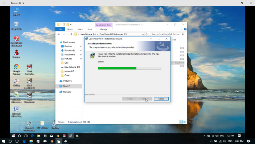Select the 93,020 KB file row
The image size is (255, 144).
coord(178,63)
